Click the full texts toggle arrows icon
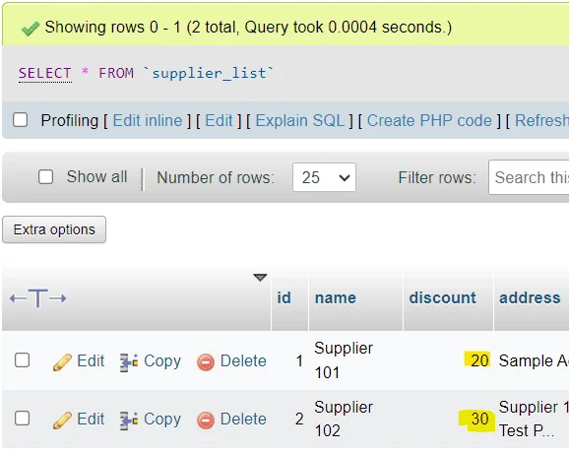569x455 pixels. (38, 298)
